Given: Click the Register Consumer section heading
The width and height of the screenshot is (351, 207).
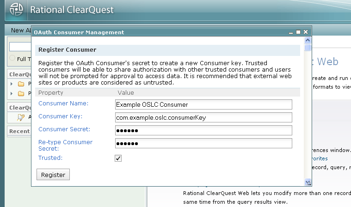Looking at the screenshot, I should [x=68, y=49].
